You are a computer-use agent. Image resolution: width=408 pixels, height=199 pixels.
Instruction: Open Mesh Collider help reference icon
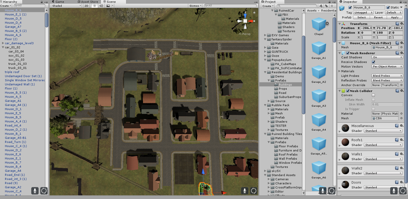tap(397, 91)
